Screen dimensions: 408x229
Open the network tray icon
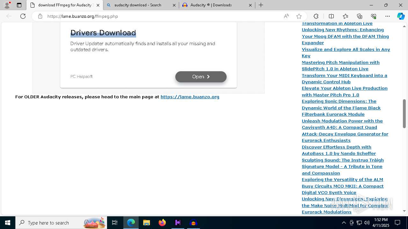(x=359, y=223)
